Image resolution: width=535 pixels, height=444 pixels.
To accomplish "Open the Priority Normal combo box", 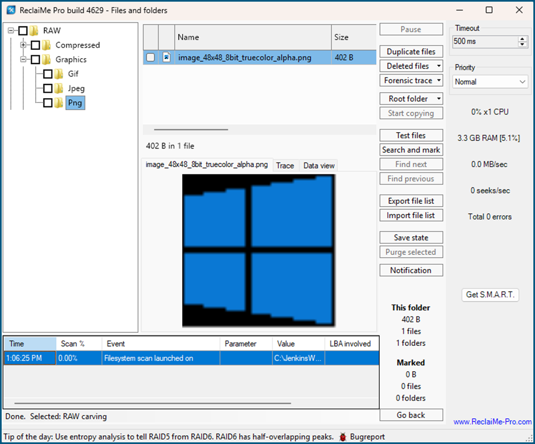I will point(490,82).
